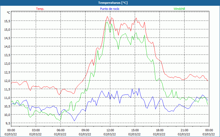This screenshot has height=137, width=220.
Task: Select the green 'Windchill' legend label
Action: (x=179, y=9)
